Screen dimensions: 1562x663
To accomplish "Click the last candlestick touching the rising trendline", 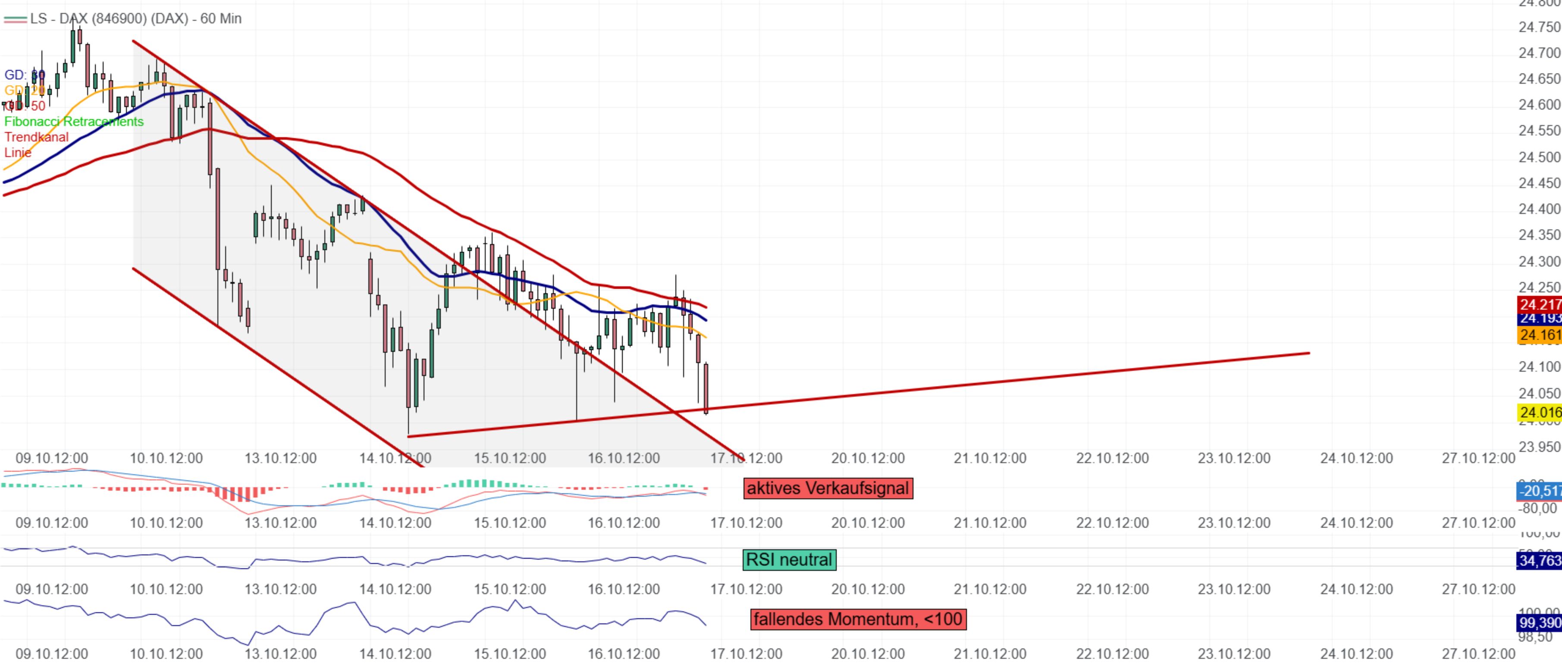I will [706, 388].
